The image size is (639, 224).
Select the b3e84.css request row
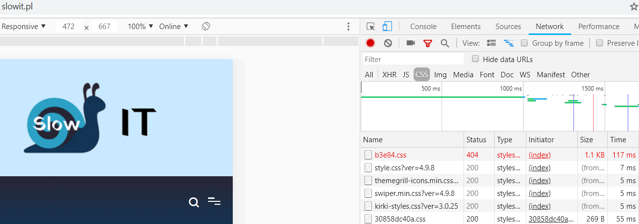tap(500, 155)
